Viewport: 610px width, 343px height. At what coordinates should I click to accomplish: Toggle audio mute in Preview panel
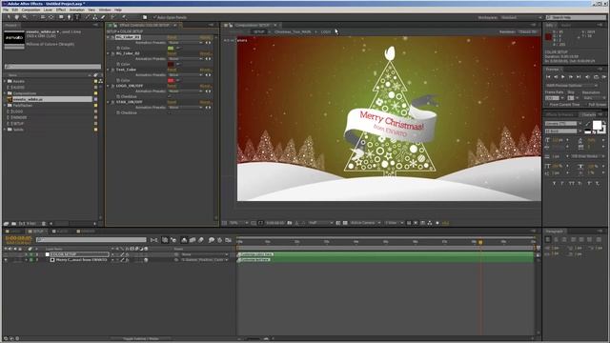[x=587, y=77]
